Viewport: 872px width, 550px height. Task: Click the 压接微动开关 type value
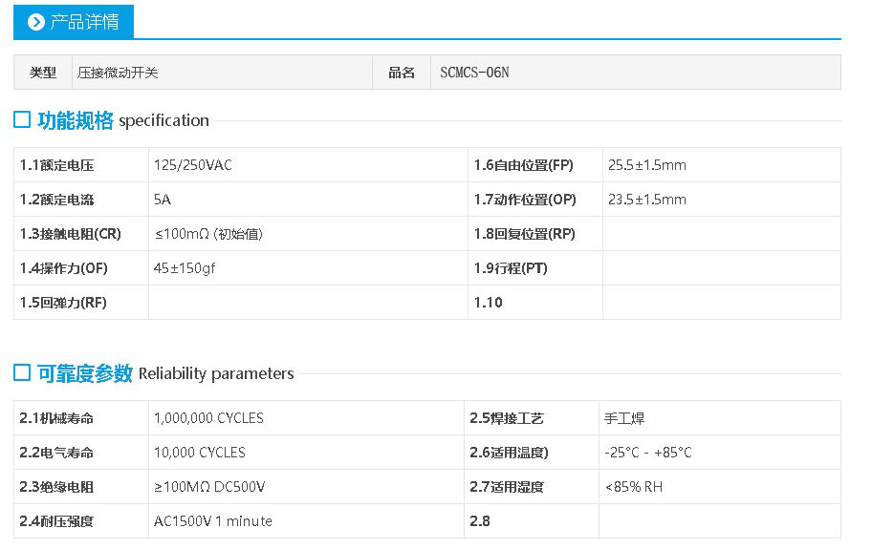coord(112,73)
